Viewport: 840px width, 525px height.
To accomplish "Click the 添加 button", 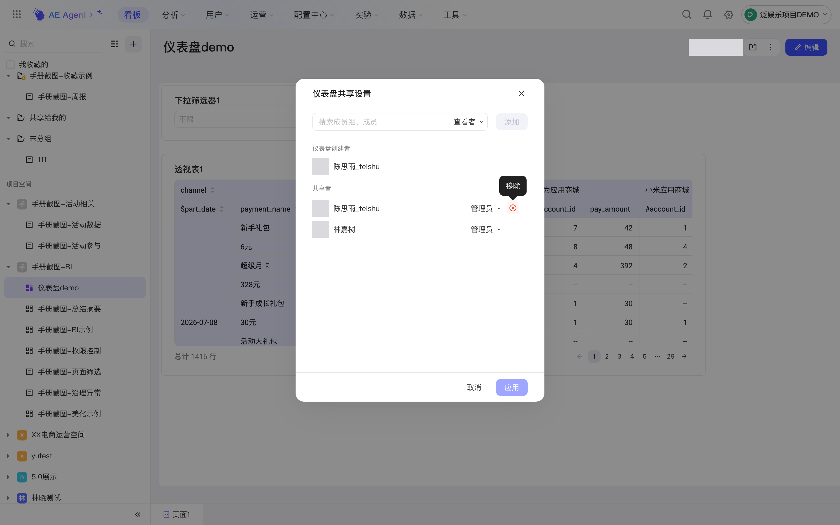I will (x=512, y=122).
